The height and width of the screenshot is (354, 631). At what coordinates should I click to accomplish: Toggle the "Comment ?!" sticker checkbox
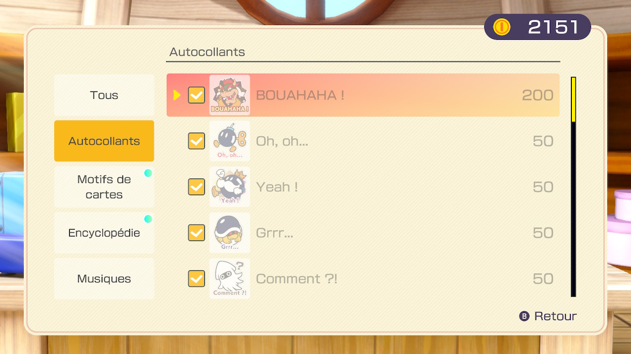[x=196, y=279]
